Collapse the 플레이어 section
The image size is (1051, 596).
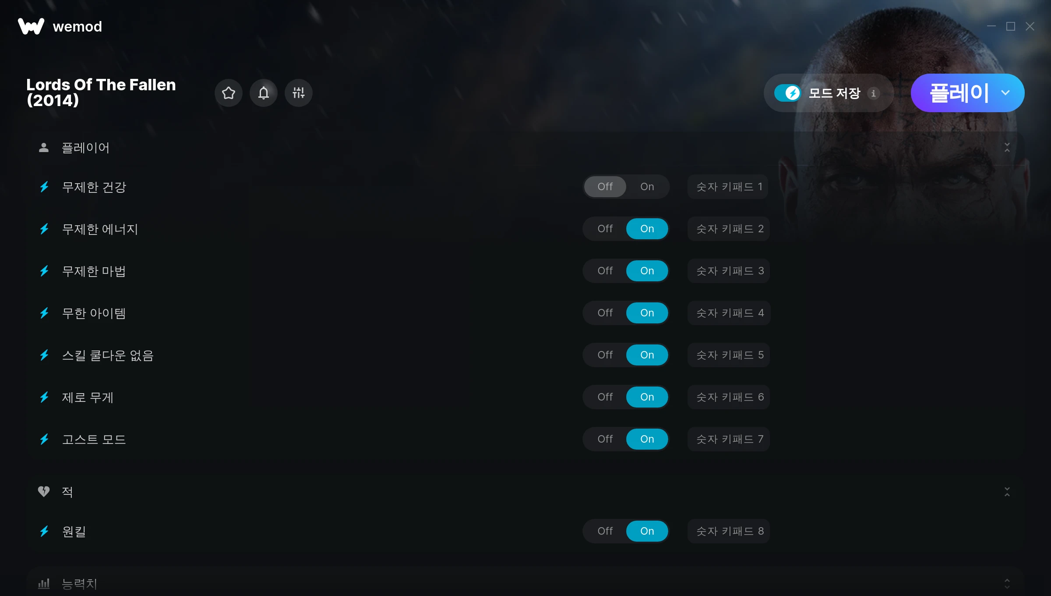(x=1007, y=148)
